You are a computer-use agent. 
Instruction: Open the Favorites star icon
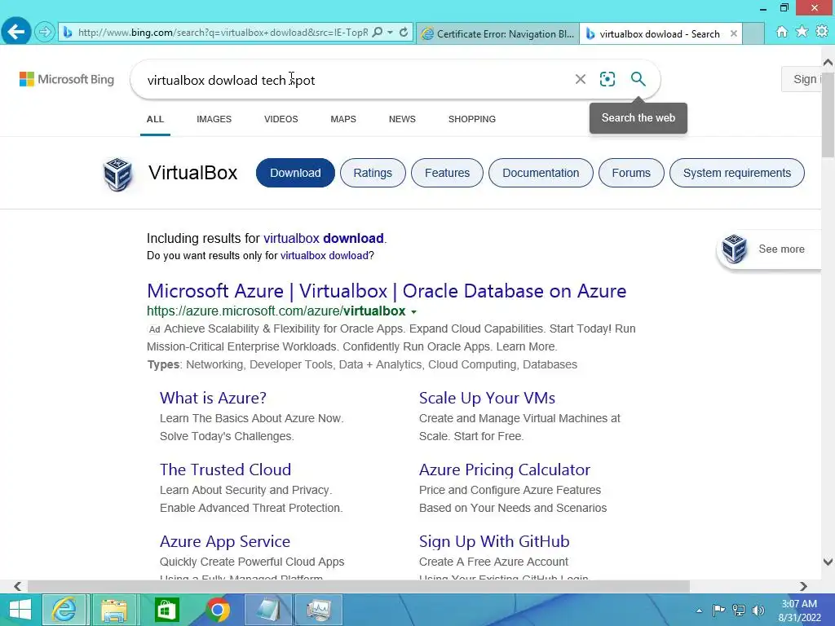802,32
